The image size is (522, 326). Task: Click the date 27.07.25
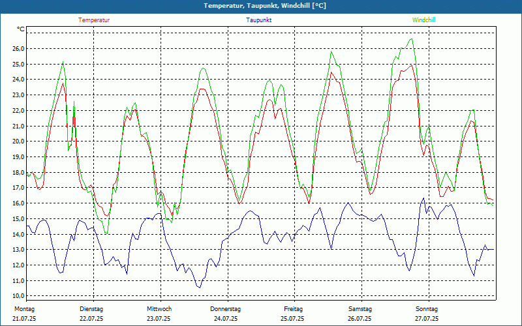[x=427, y=319]
